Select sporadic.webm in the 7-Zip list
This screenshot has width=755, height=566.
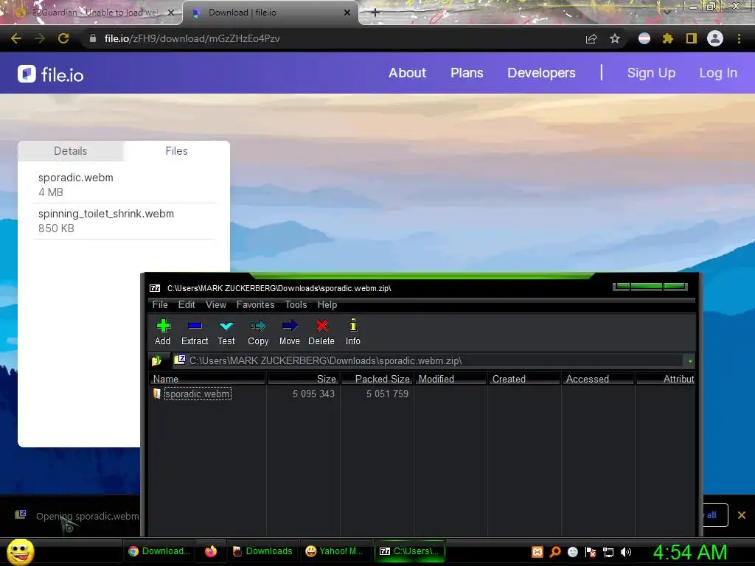198,394
